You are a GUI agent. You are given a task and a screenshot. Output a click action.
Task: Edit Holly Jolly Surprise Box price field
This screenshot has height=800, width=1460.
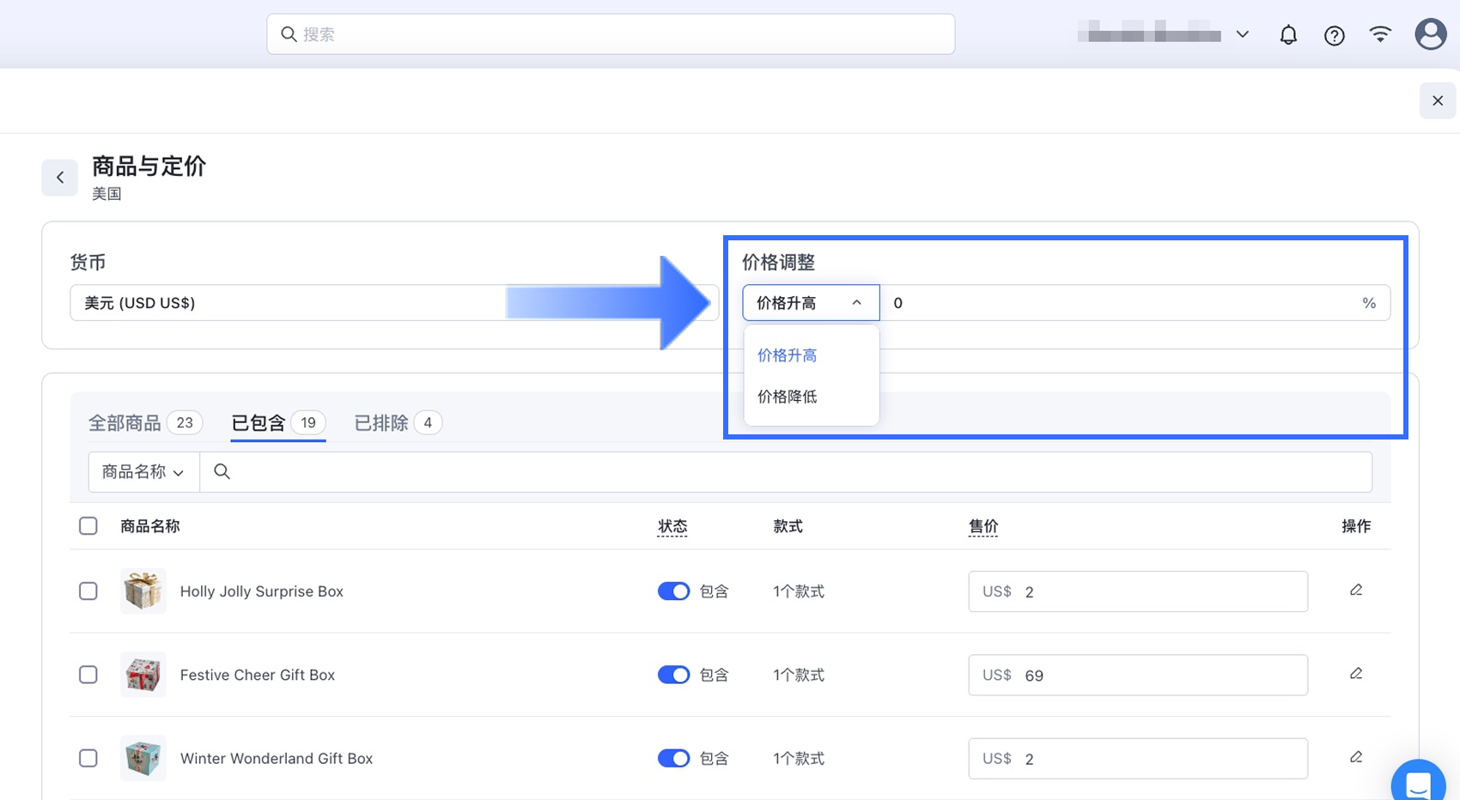1138,591
